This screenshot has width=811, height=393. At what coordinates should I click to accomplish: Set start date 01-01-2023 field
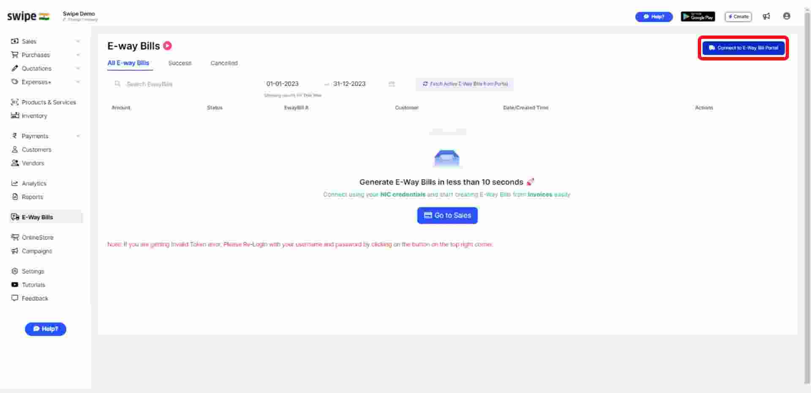[283, 84]
